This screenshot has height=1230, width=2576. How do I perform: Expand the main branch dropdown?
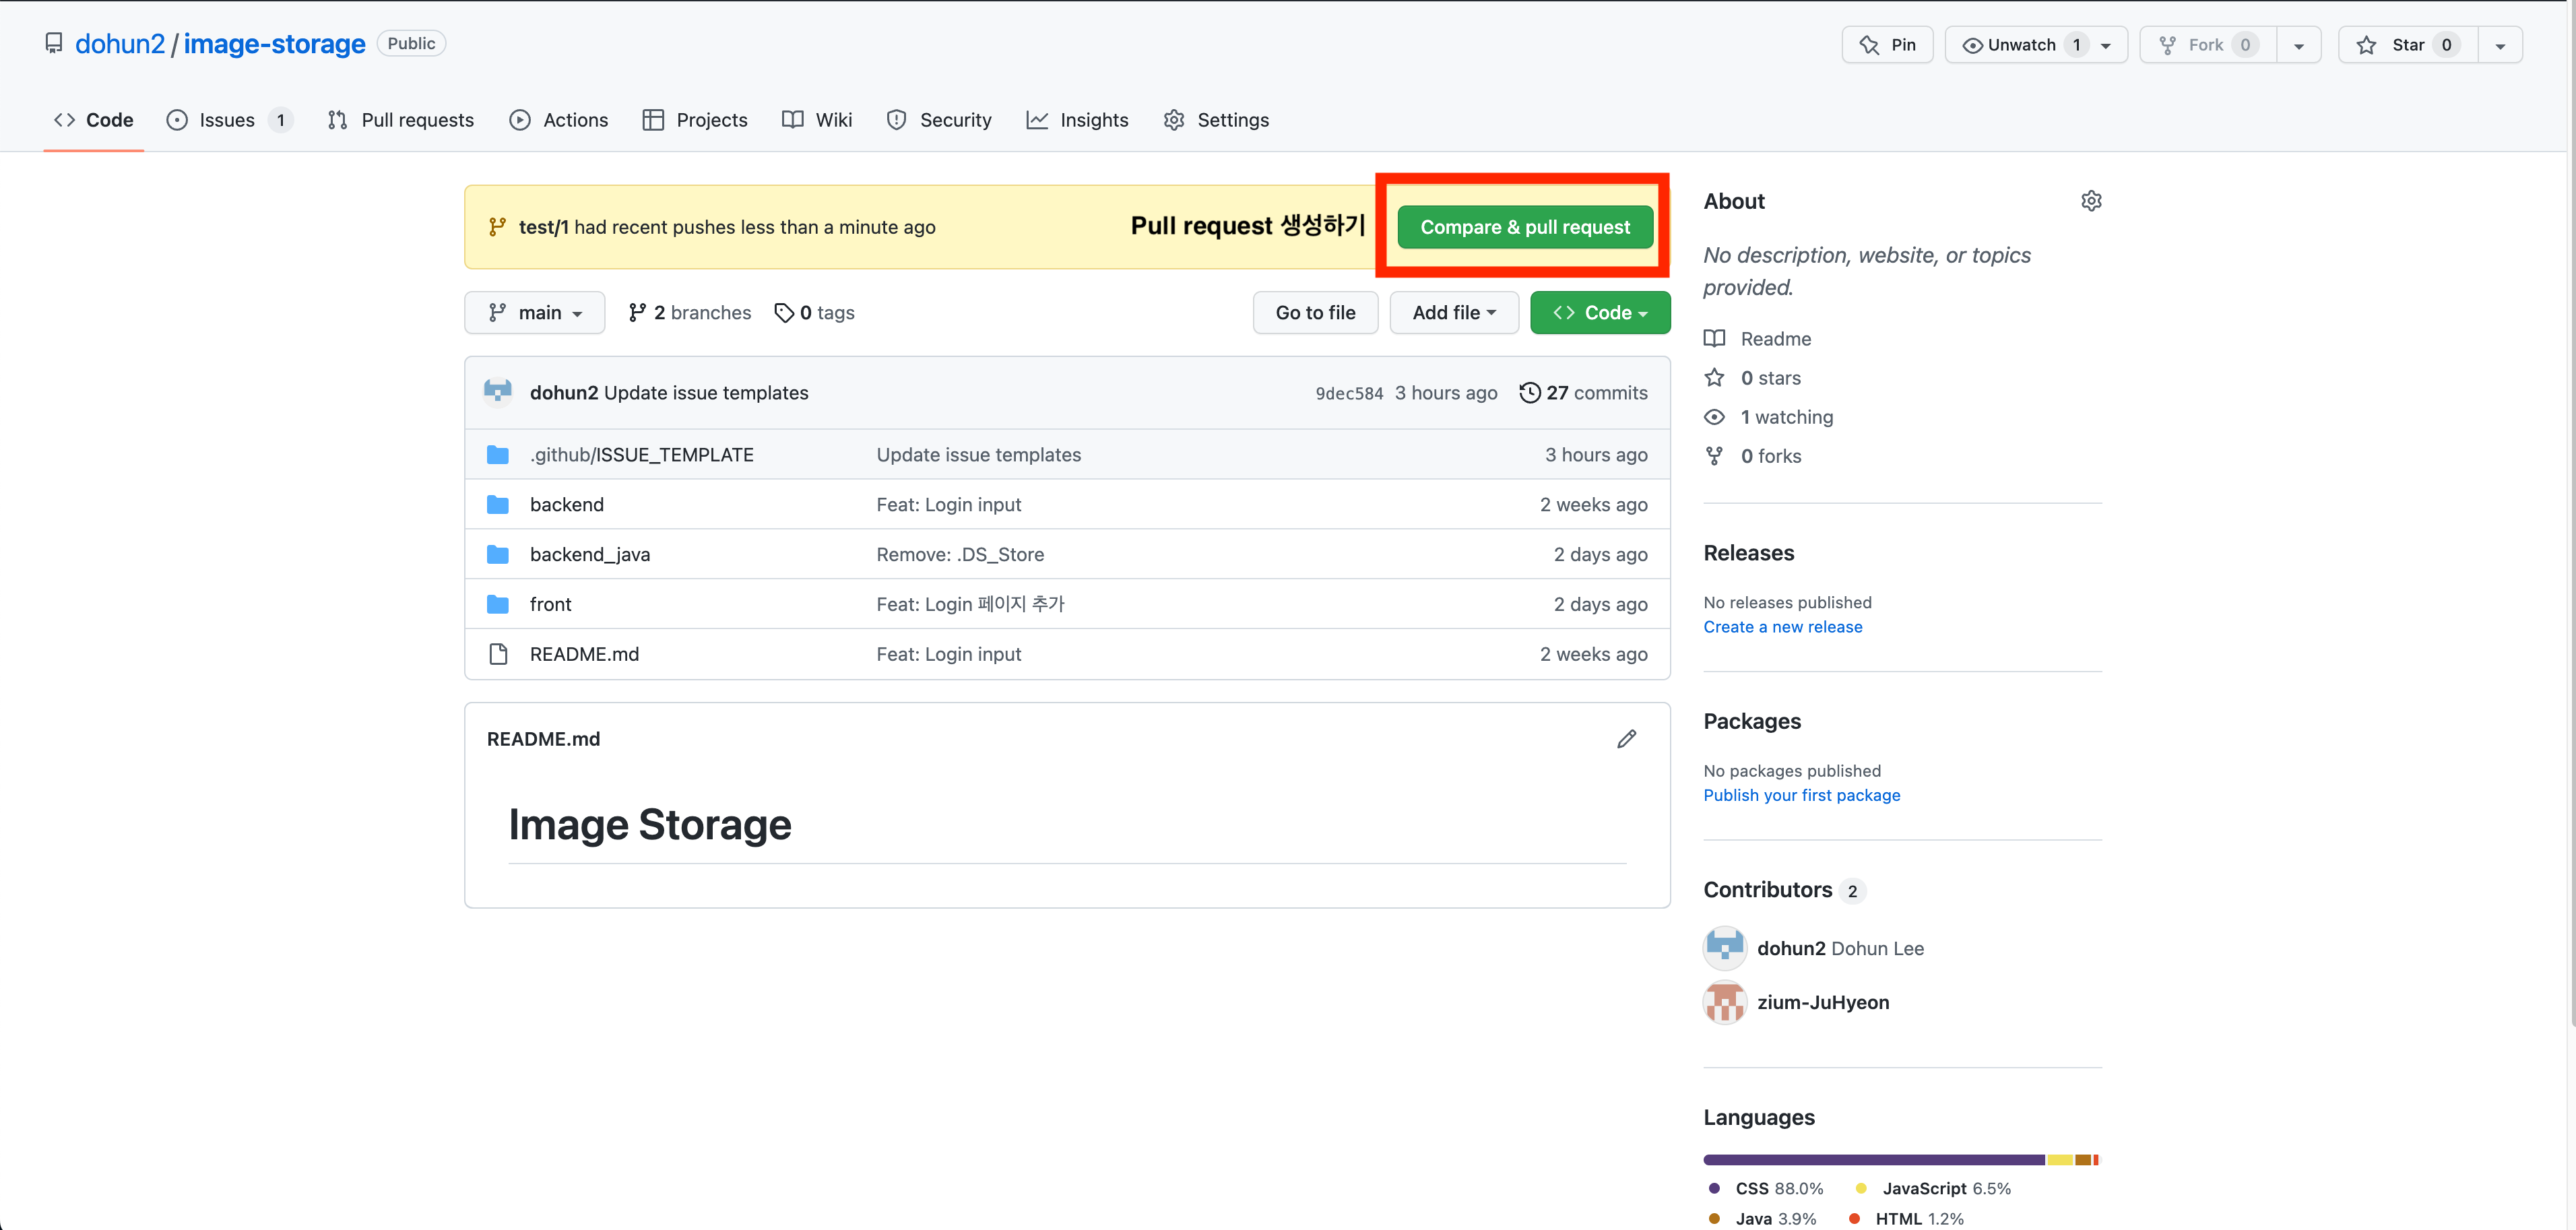(534, 313)
